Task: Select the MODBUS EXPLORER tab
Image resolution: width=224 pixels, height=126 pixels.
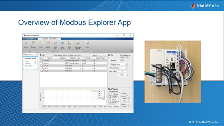Action: point(49,39)
